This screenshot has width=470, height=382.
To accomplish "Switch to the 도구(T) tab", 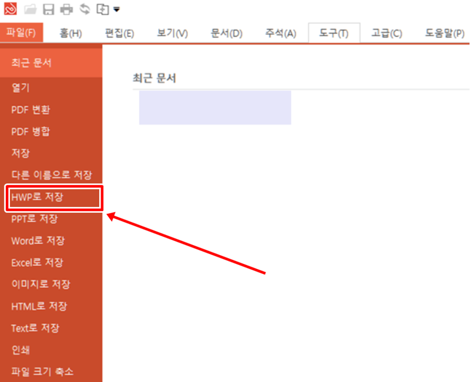I will coord(334,33).
